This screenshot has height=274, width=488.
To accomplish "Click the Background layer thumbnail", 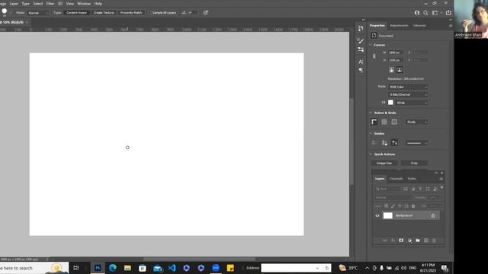I will [387, 215].
